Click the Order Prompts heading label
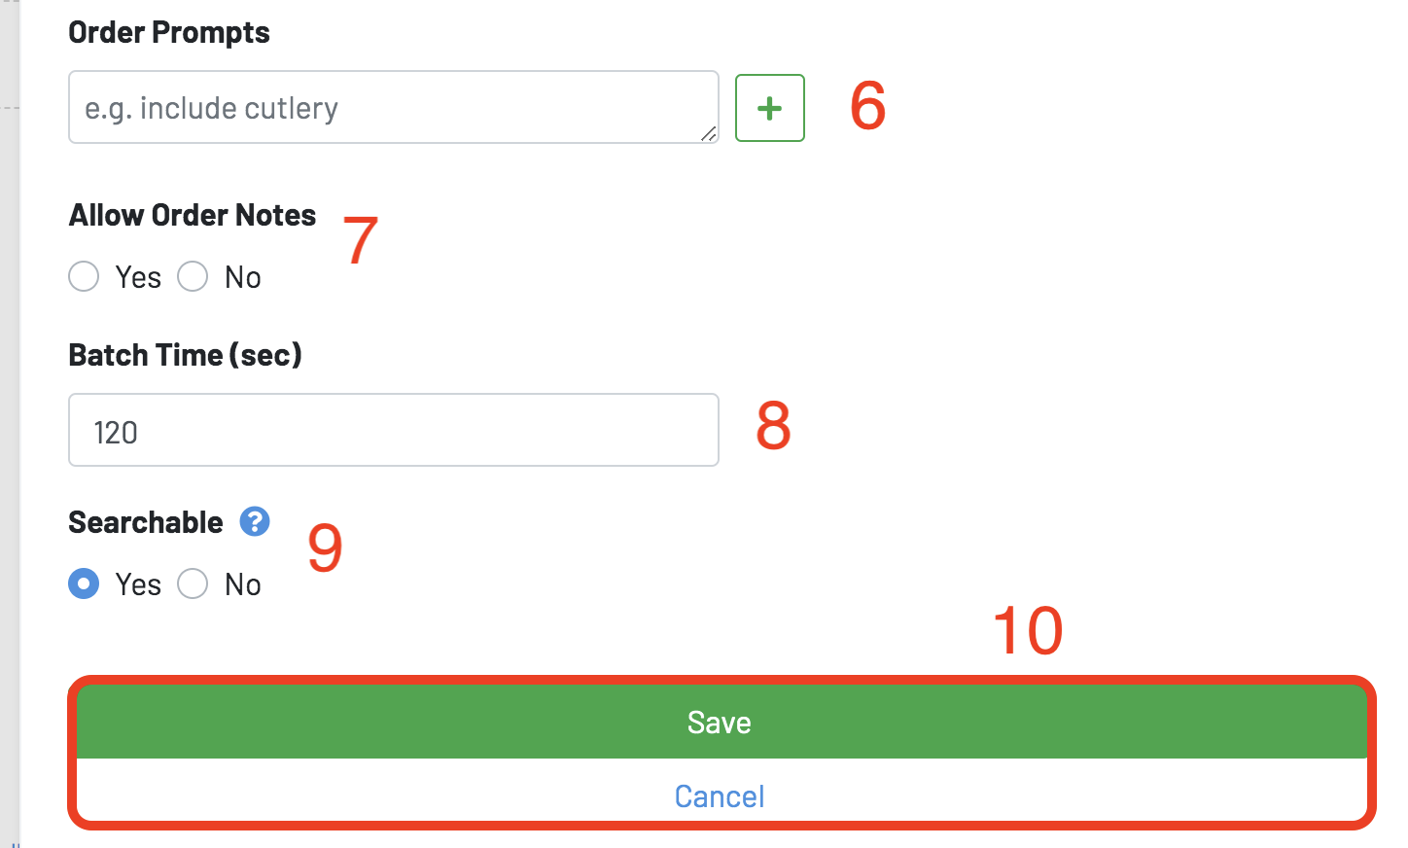Image resolution: width=1408 pixels, height=848 pixels. 169,32
